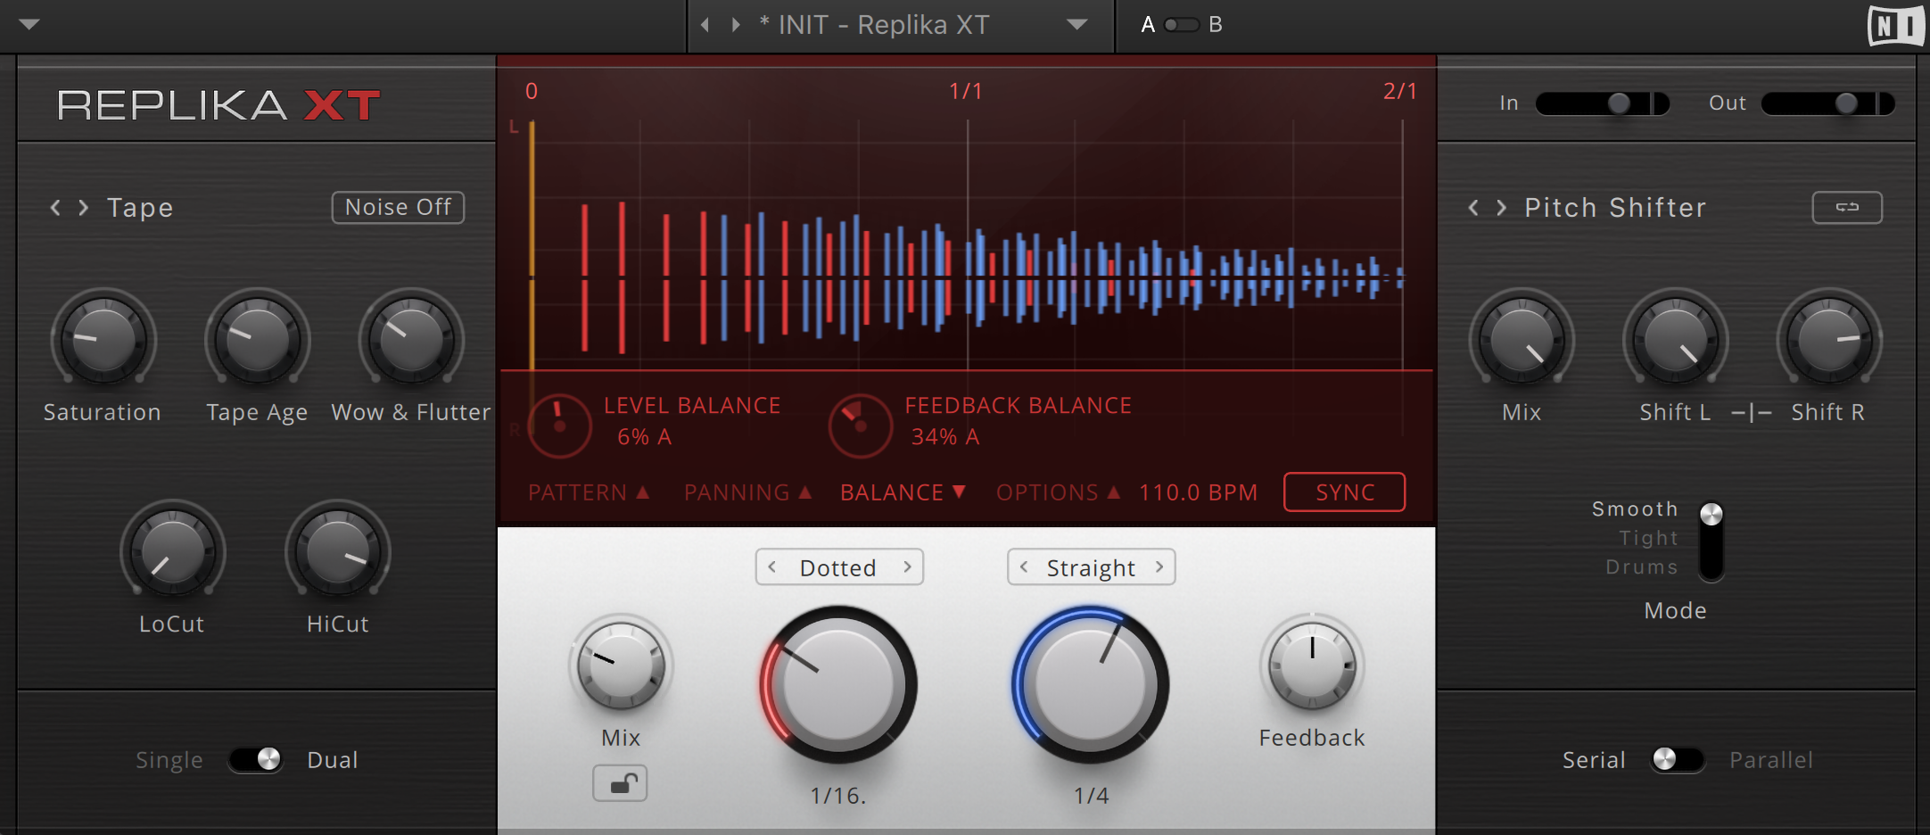Enable the SYNC button

tap(1343, 492)
